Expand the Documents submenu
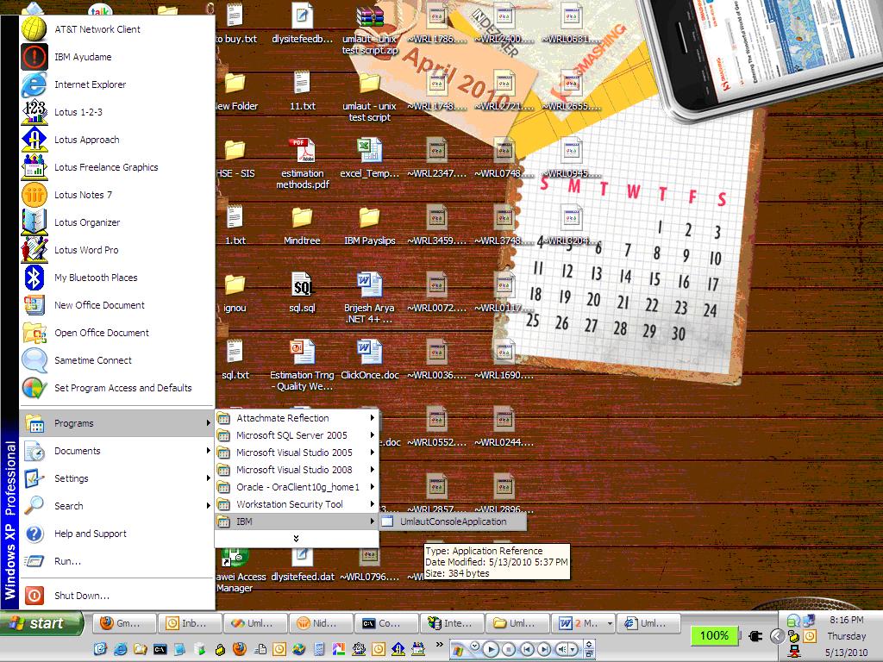 [117, 451]
